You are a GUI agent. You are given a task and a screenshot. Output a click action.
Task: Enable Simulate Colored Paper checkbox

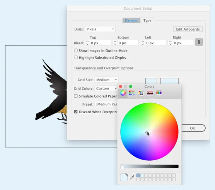click(76, 96)
